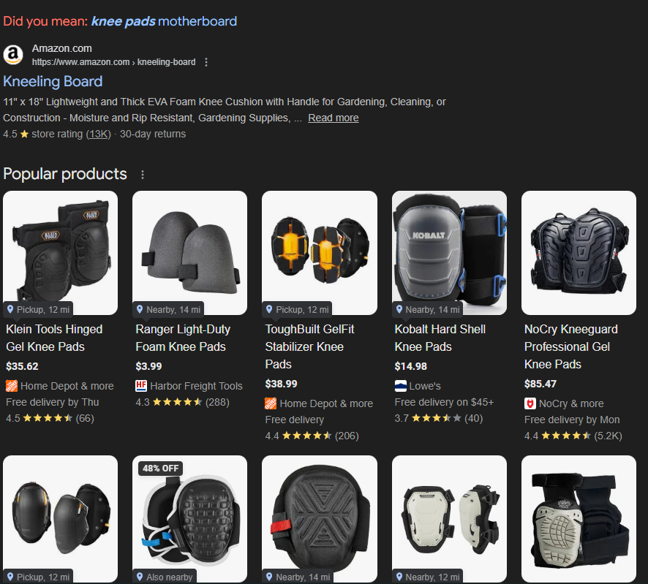
Task: Click the Home Depot icon under Klein Tools
Action: tap(12, 386)
